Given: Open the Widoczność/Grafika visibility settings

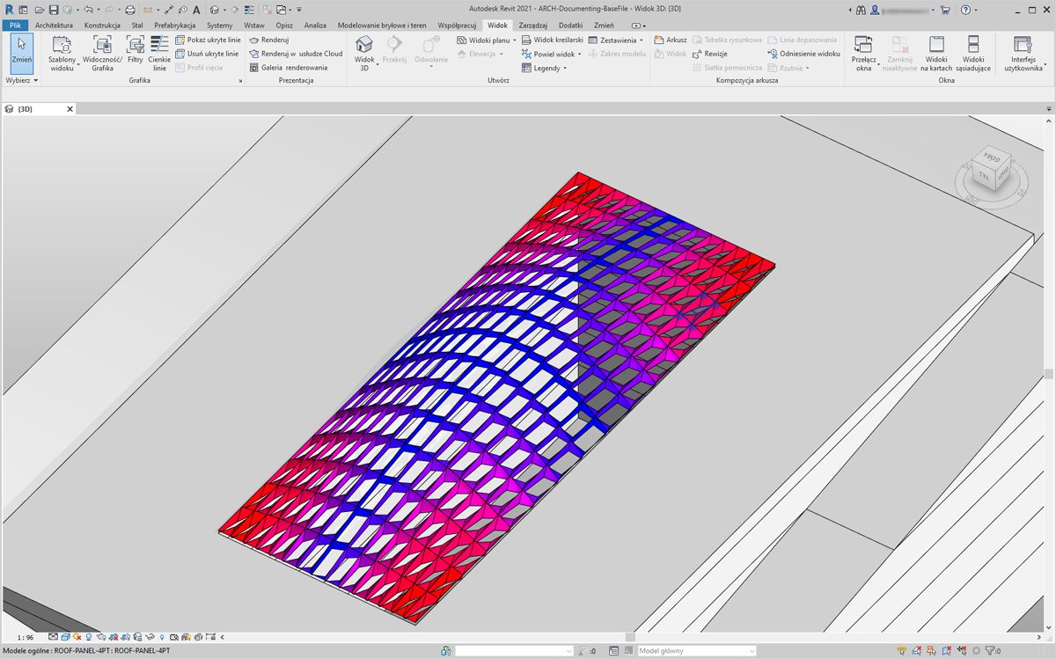Looking at the screenshot, I should pyautogui.click(x=102, y=53).
